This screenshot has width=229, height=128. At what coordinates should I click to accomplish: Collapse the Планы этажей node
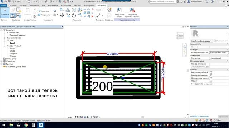pos(4,33)
